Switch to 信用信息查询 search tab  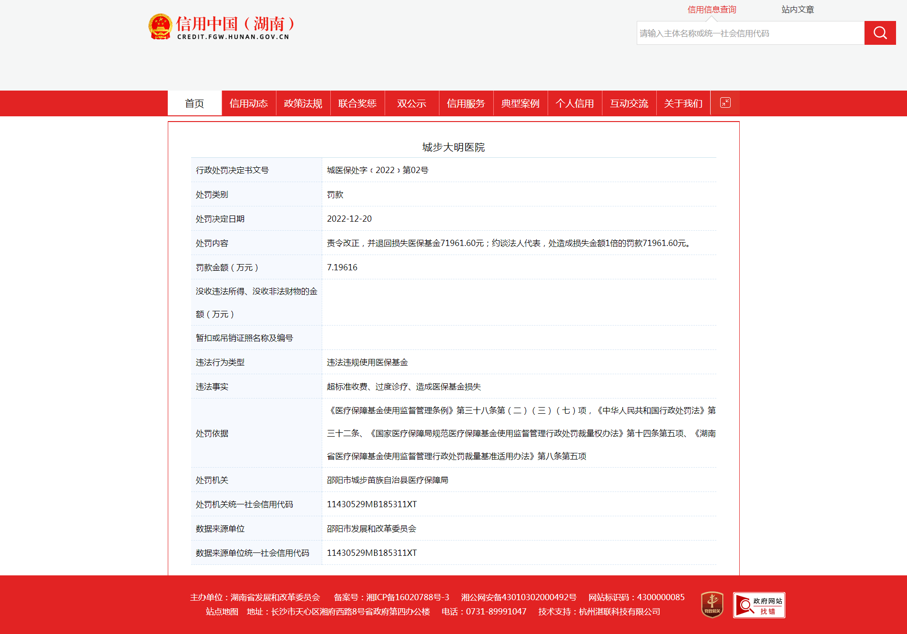(712, 10)
